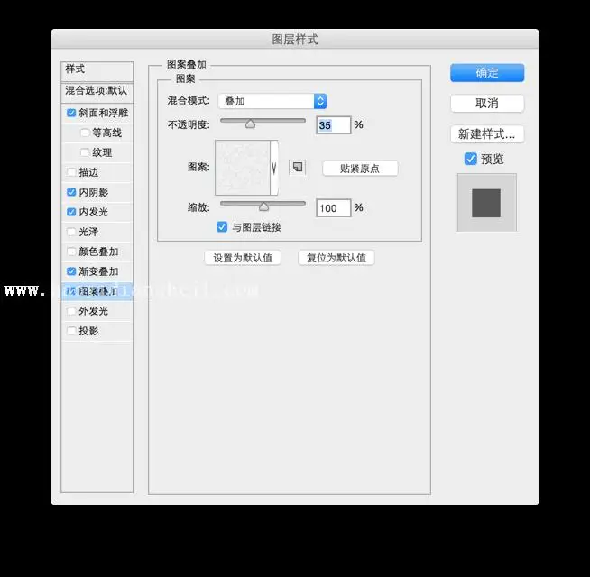Enable 纹理 checkbox
590x577 pixels.
(x=85, y=152)
